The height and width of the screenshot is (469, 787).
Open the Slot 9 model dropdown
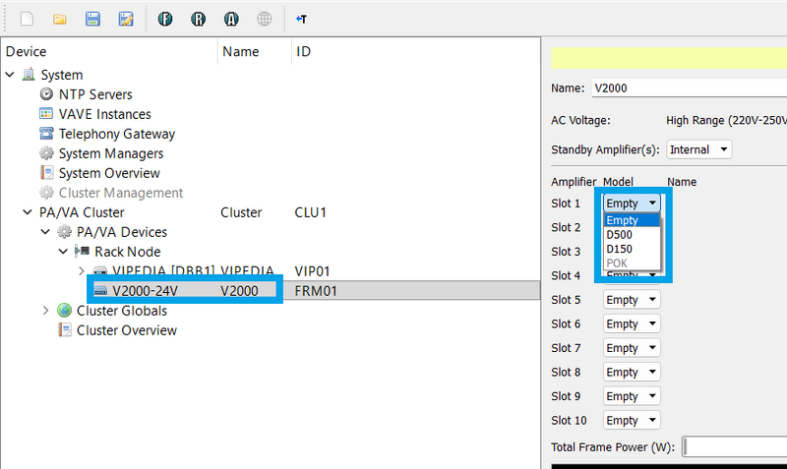click(632, 396)
